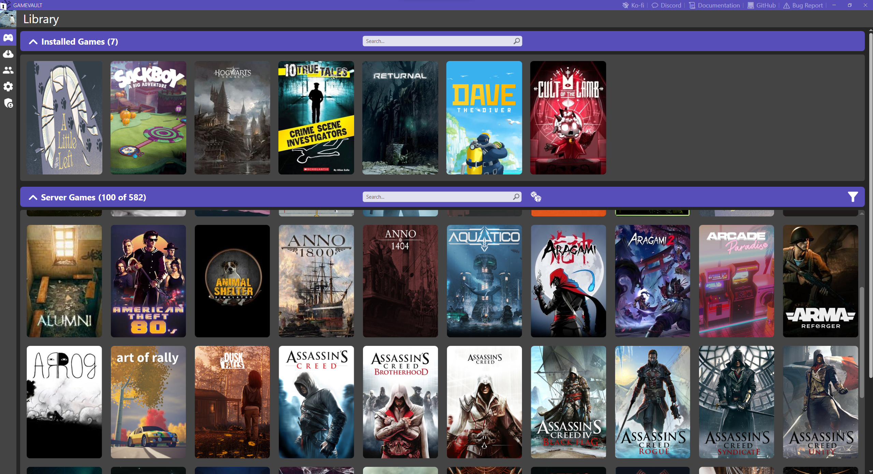Click the Installed Games search field
The height and width of the screenshot is (474, 873).
pyautogui.click(x=437, y=41)
